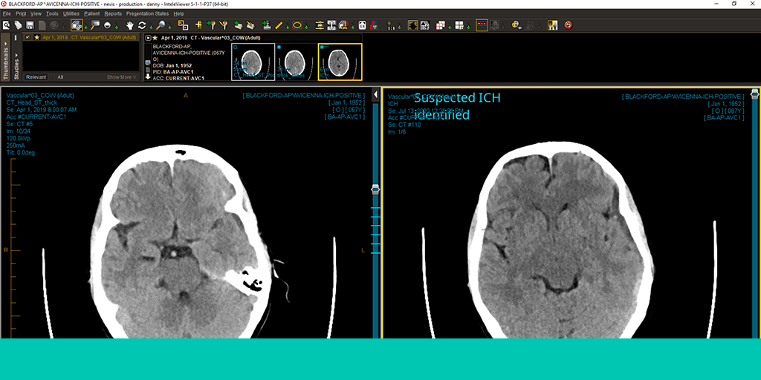761x380 pixels.
Task: Open the Tools menu
Action: pos(52,13)
